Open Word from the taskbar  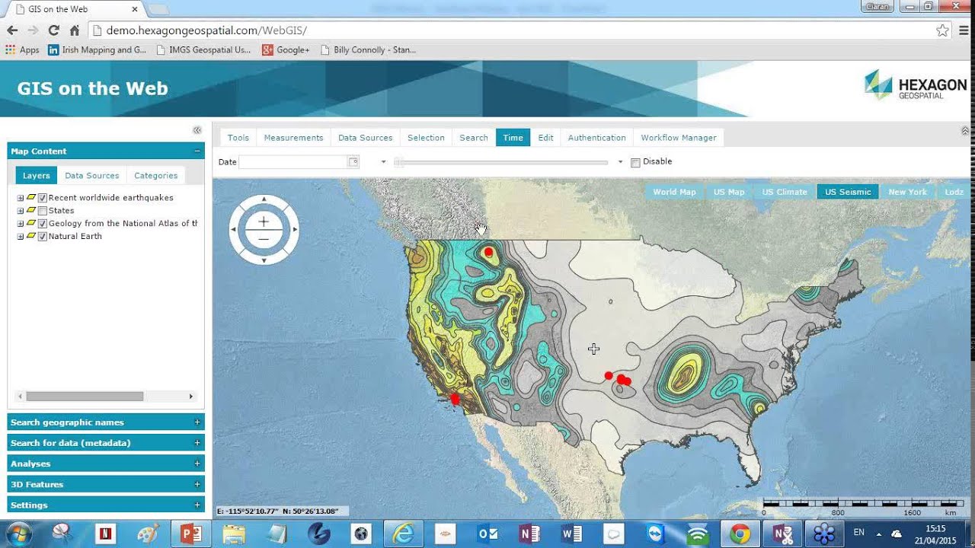(x=571, y=534)
